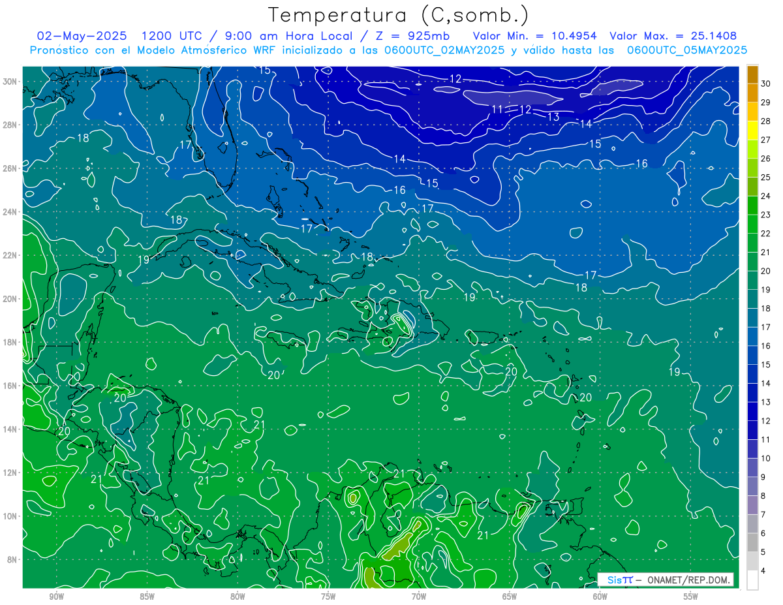The width and height of the screenshot is (783, 605).
Task: Click the '8N' latitude axis label
Action: [12, 559]
